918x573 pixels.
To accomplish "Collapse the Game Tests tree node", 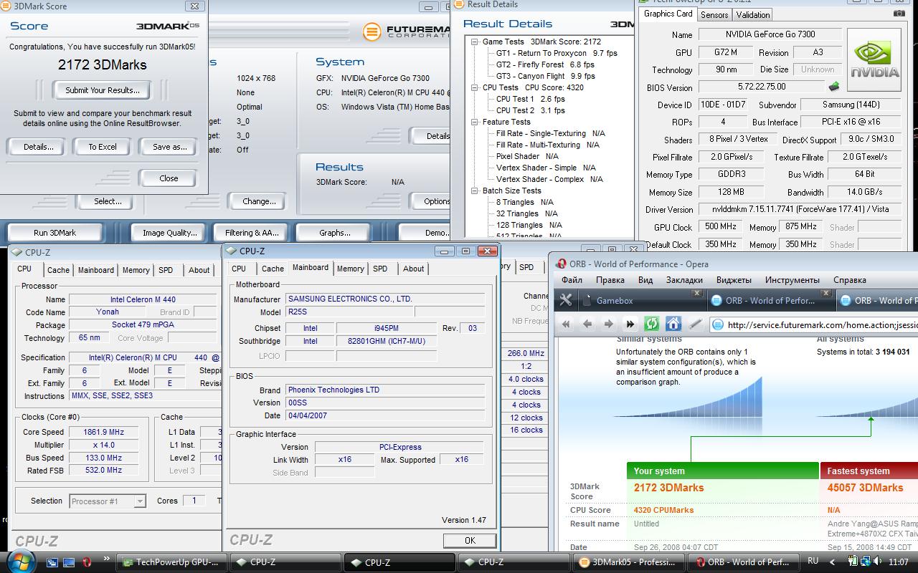I will [x=475, y=42].
